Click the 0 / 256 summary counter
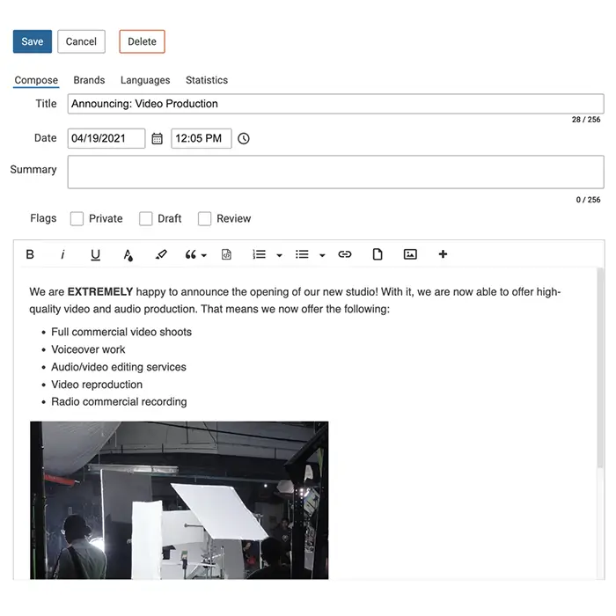 click(588, 200)
